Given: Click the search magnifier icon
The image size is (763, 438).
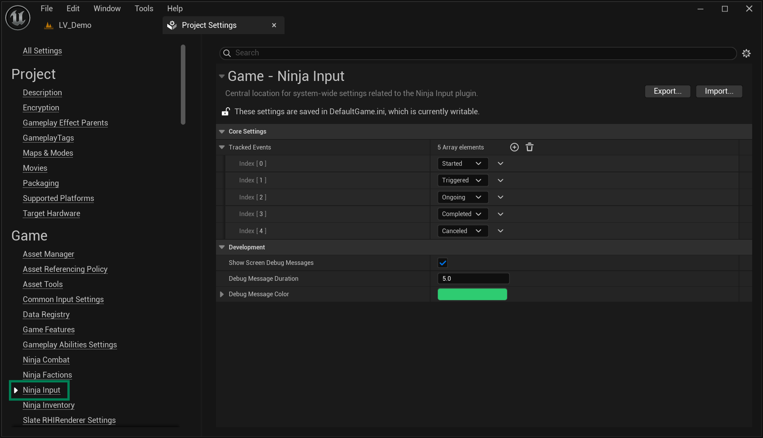Looking at the screenshot, I should pos(227,53).
